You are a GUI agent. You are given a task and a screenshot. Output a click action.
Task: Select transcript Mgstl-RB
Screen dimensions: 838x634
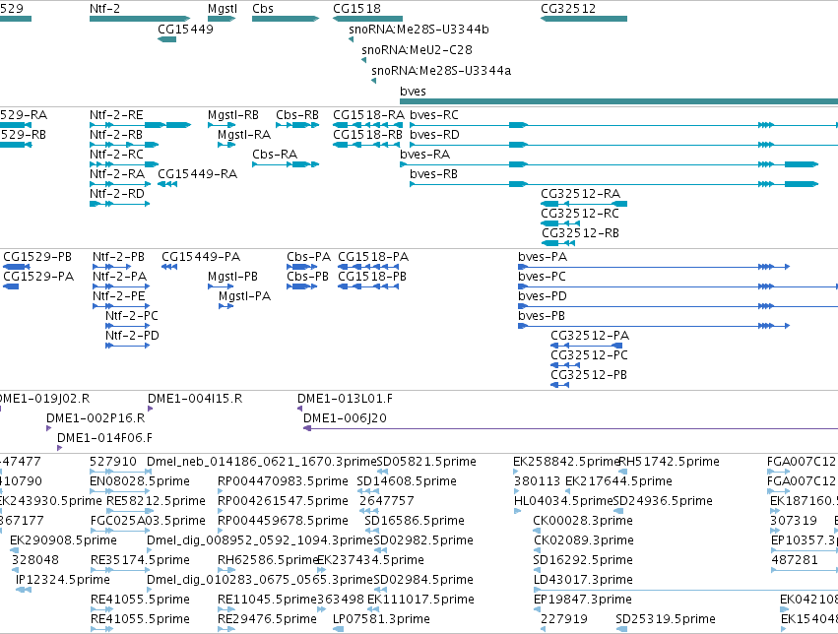[222, 125]
